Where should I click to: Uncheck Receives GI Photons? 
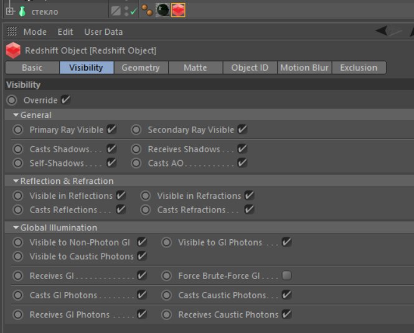point(142,314)
